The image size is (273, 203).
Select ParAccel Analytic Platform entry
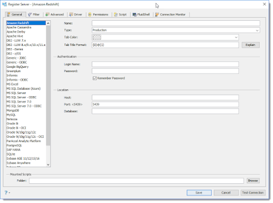tap(26, 141)
